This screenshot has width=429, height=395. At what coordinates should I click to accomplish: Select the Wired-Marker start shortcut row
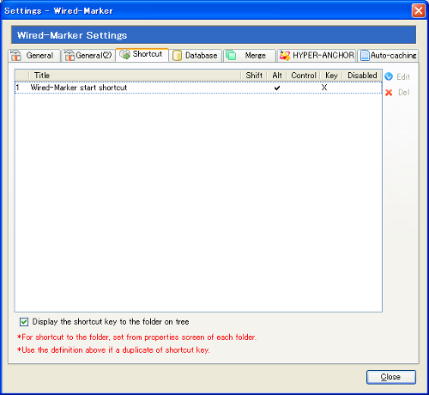point(198,88)
